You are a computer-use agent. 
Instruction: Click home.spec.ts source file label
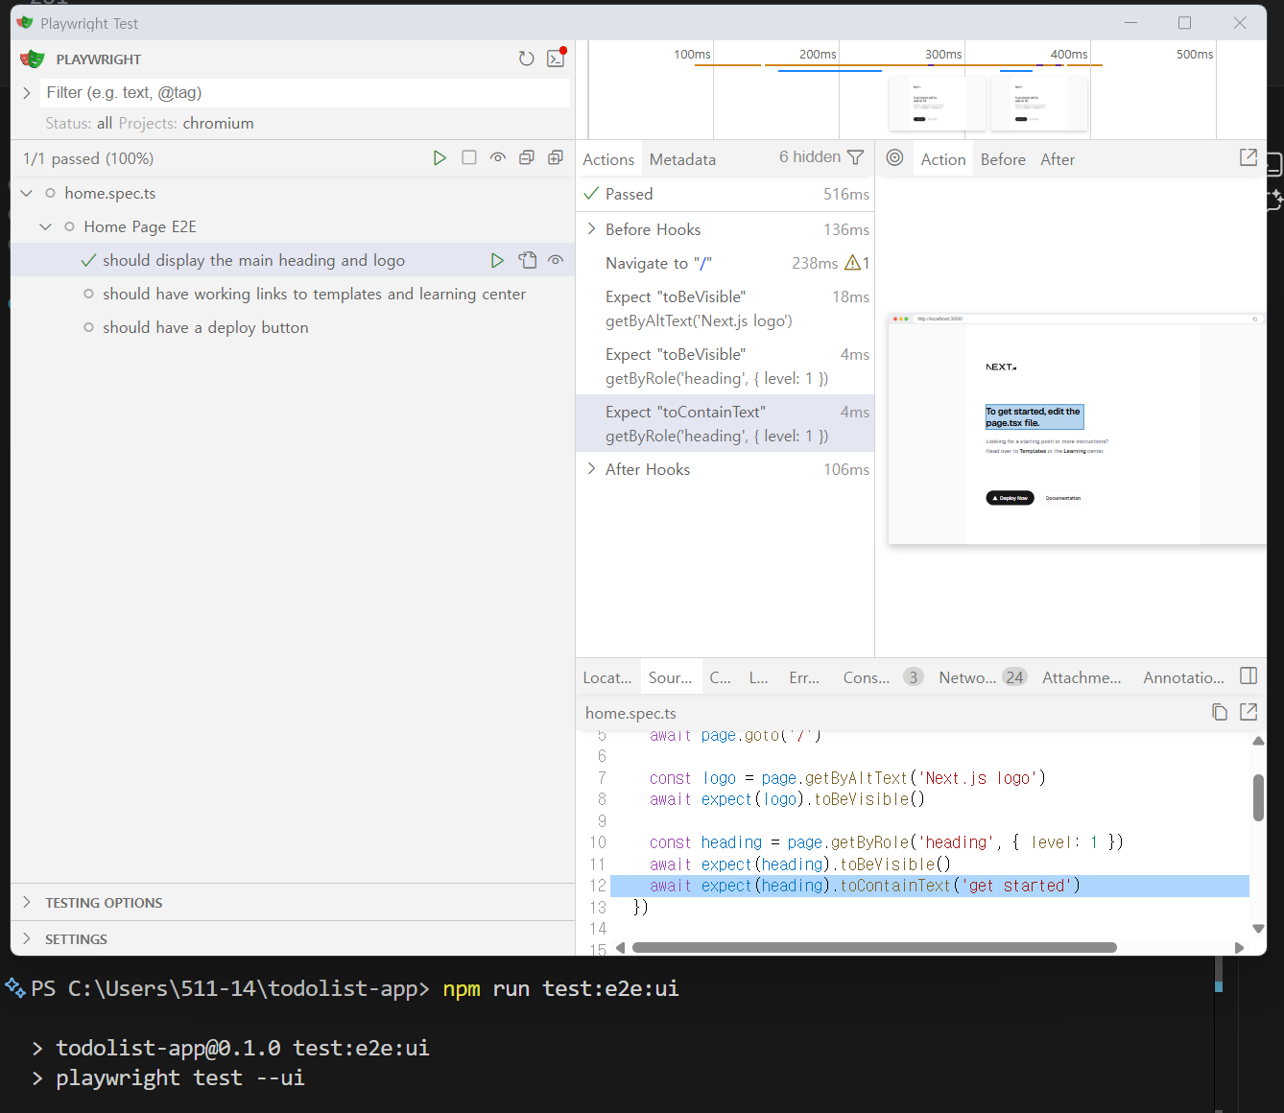(x=630, y=713)
